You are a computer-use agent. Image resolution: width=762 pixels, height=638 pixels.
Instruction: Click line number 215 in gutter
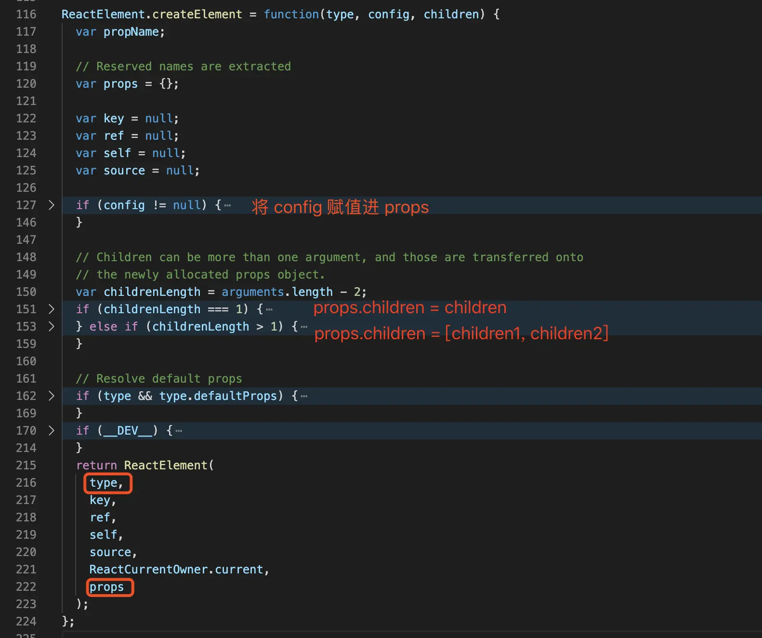26,465
